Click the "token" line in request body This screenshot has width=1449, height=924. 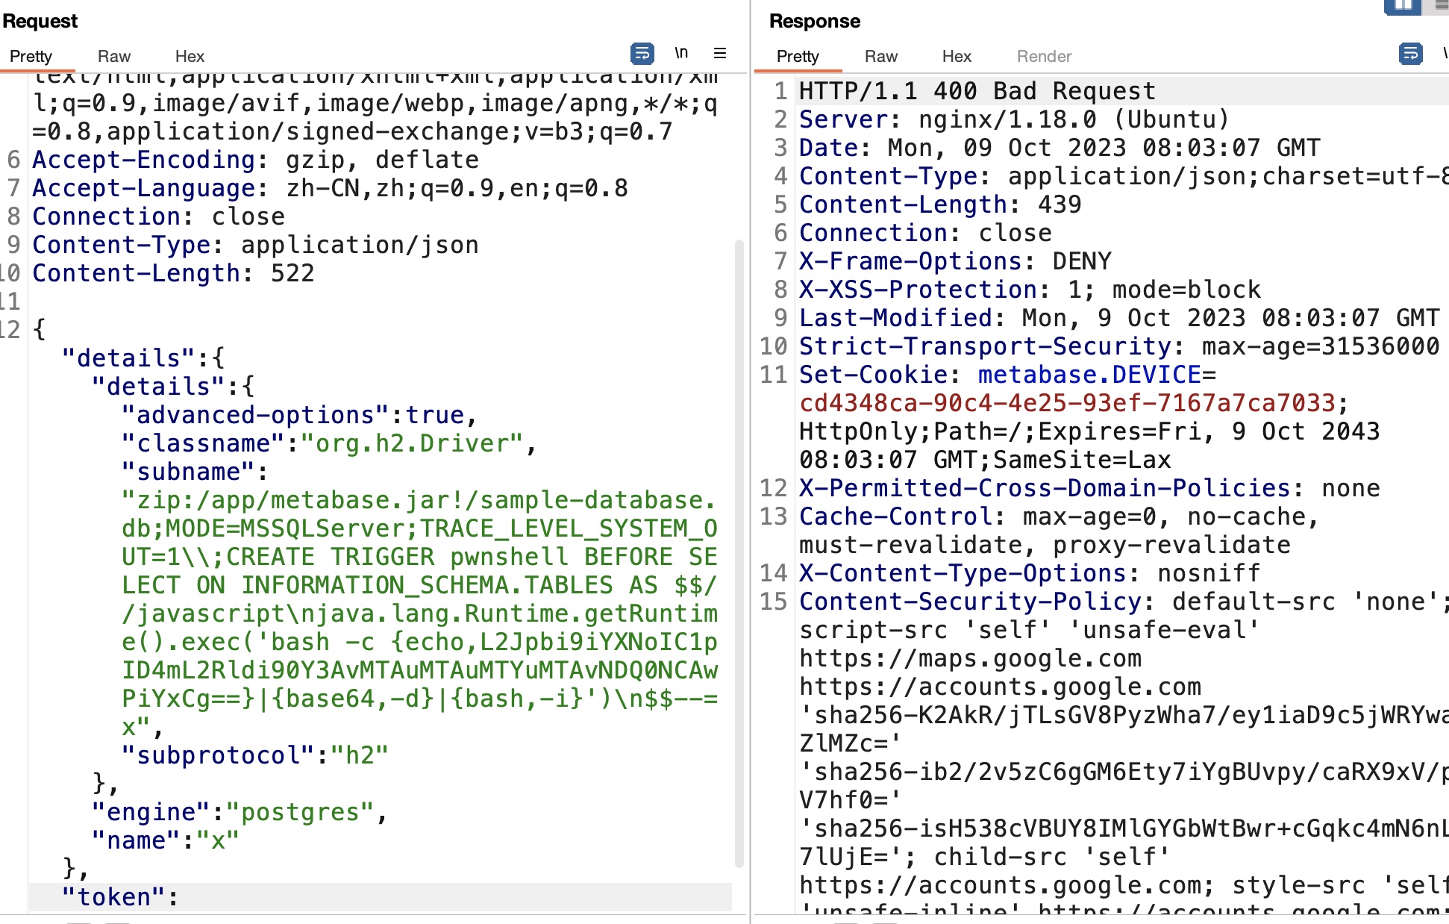click(x=119, y=896)
